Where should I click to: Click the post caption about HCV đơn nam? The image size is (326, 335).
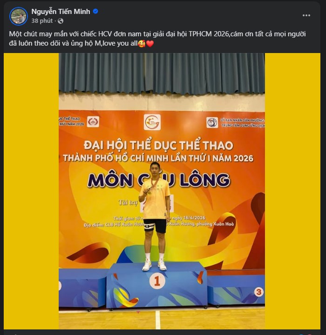click(157, 39)
